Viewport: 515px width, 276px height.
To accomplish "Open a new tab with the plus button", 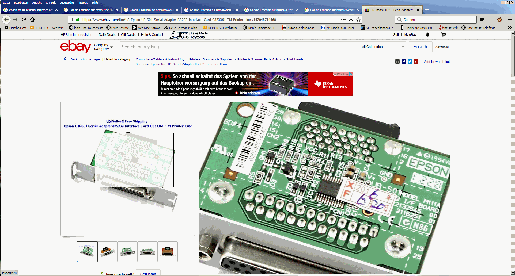I will point(427,10).
